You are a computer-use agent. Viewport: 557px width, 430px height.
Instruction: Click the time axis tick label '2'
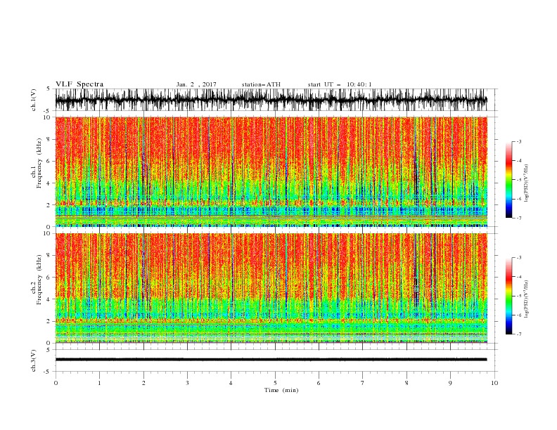tap(143, 383)
